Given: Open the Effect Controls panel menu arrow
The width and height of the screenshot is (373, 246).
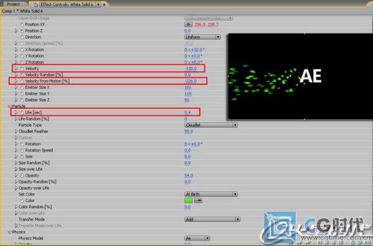Looking at the screenshot, I should [x=98, y=4].
